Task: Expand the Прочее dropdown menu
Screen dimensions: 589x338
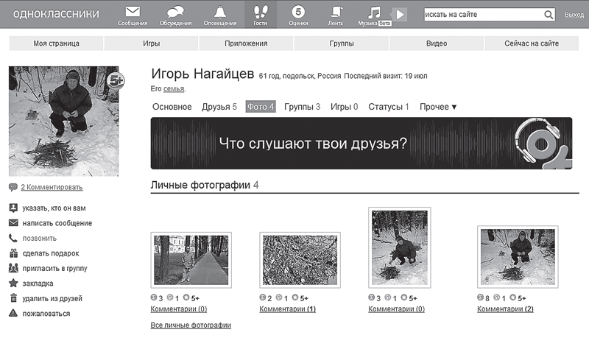Action: 438,107
